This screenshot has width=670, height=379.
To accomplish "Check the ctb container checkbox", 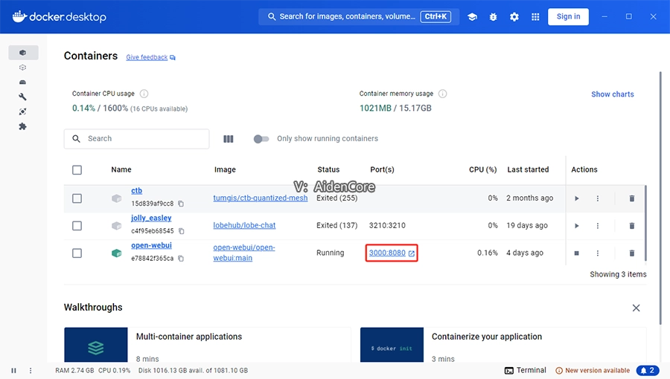I will coord(77,198).
